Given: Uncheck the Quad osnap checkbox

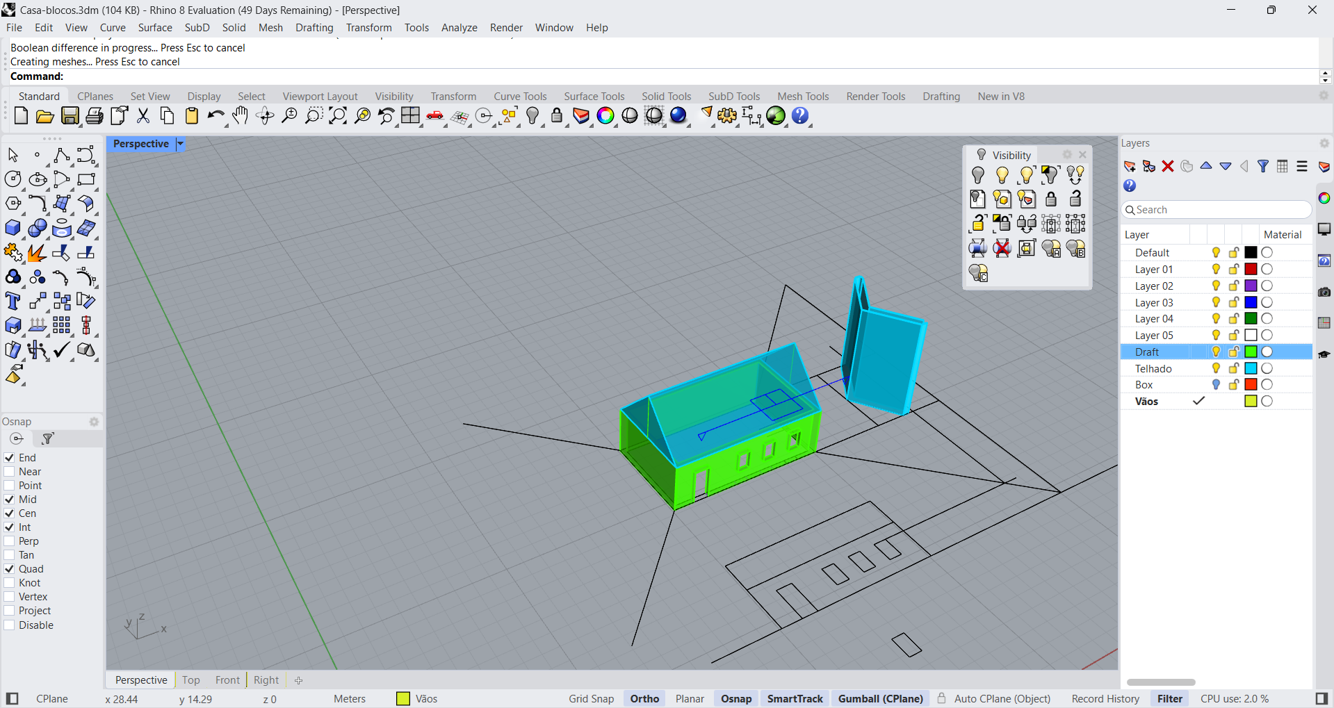Looking at the screenshot, I should [10, 569].
